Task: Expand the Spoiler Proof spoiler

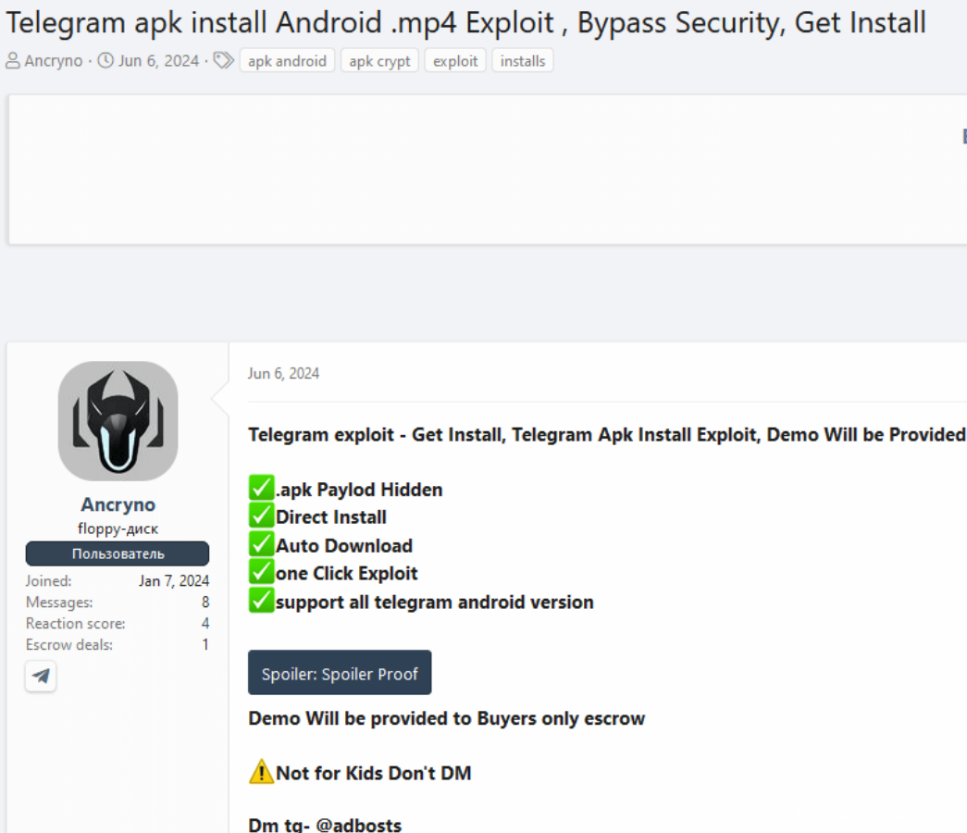Action: [x=340, y=673]
